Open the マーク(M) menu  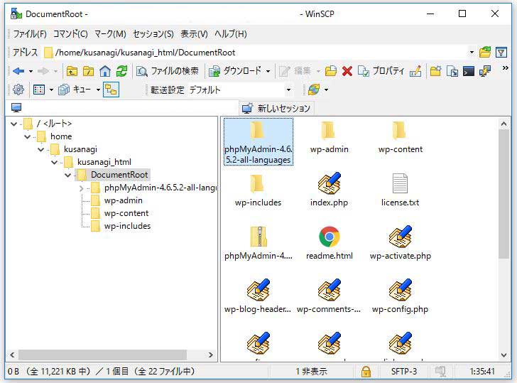[110, 34]
